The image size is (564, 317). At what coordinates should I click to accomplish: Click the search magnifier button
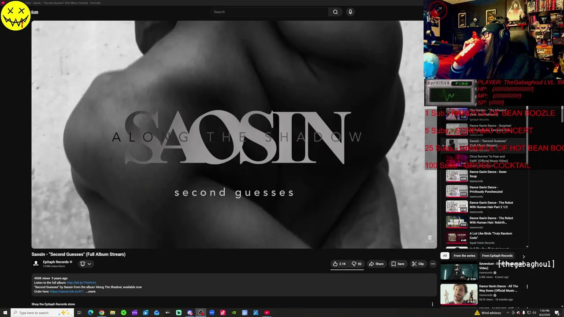tap(335, 12)
